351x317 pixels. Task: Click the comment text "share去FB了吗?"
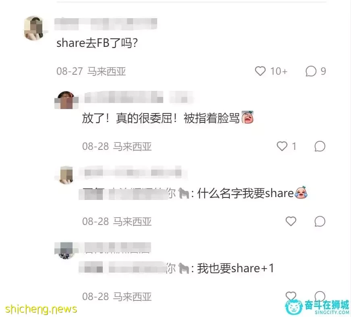click(x=97, y=43)
